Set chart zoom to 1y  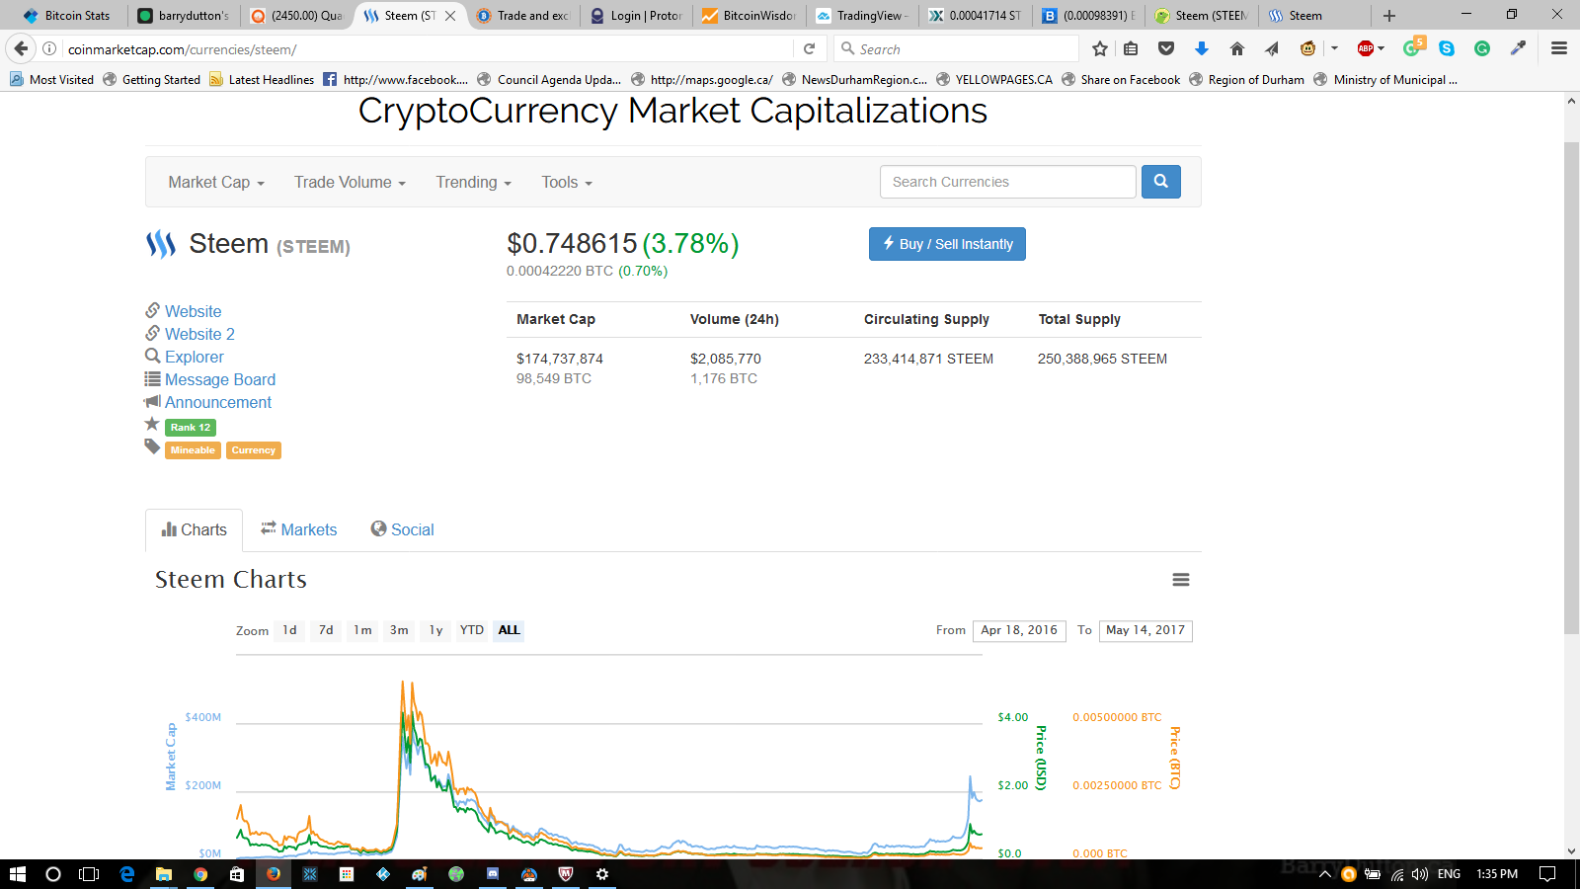coord(435,630)
